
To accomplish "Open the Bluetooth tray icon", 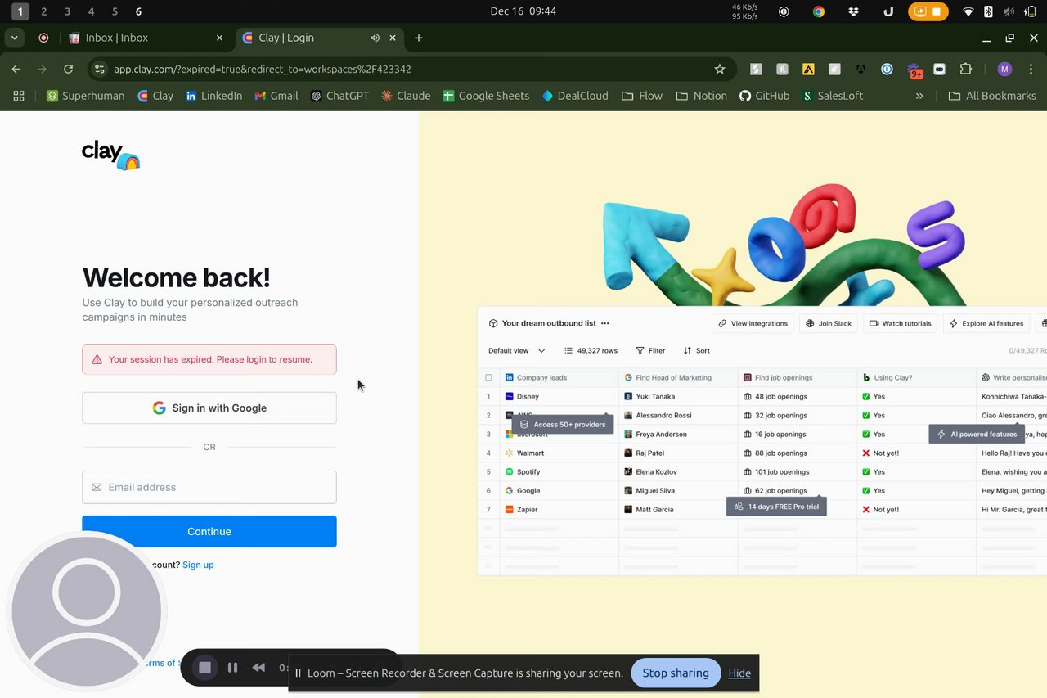I will (988, 11).
